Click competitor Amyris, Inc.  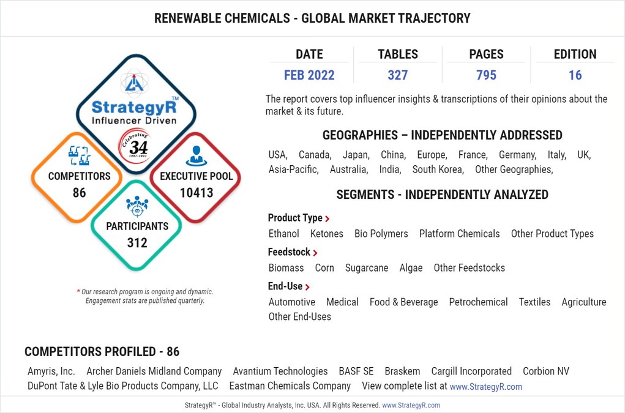[51, 371]
